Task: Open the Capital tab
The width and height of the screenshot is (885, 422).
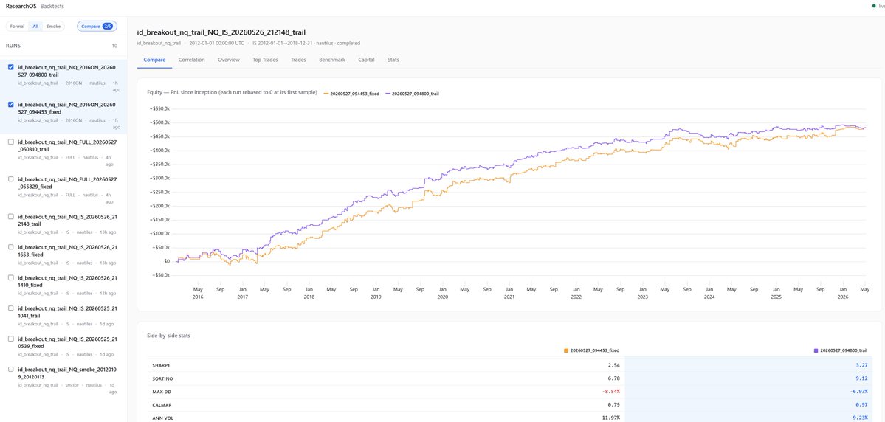Action: 366,60
